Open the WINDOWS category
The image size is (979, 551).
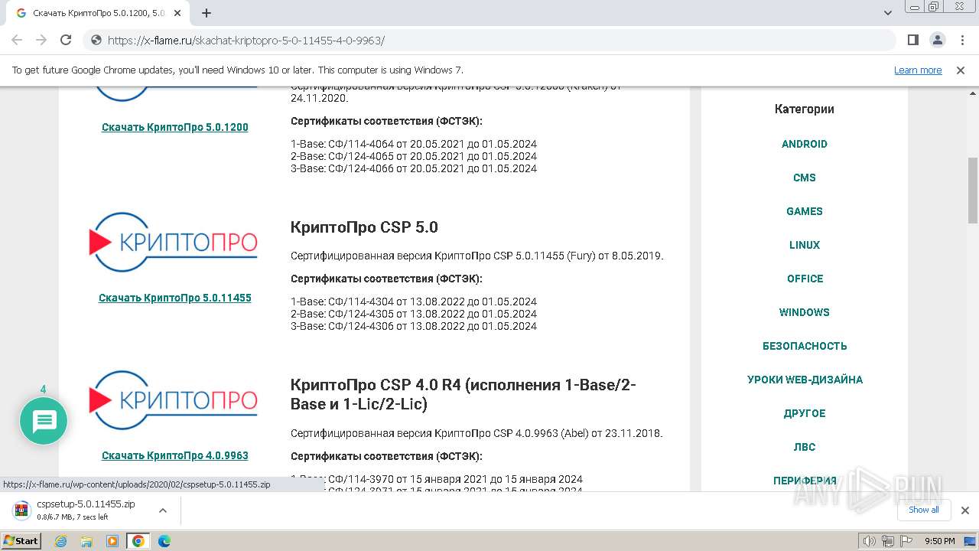point(805,312)
